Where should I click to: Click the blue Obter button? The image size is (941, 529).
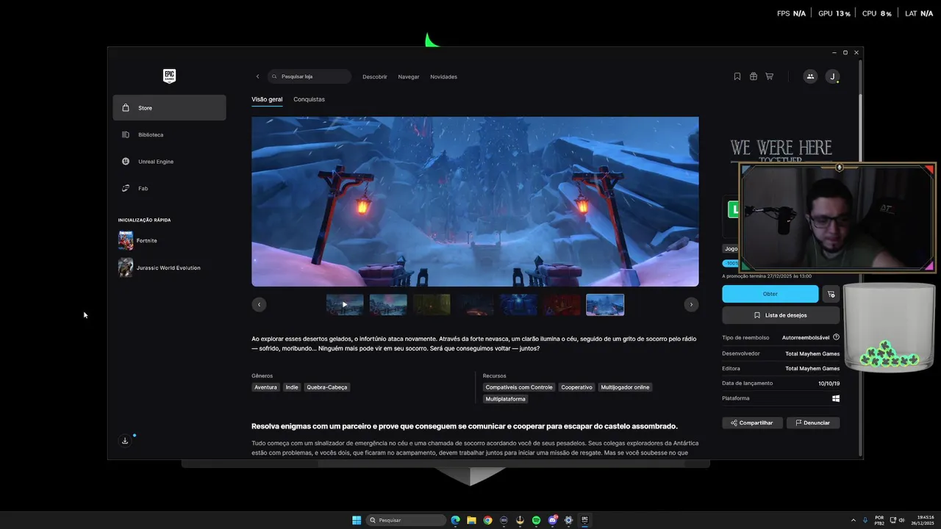(770, 294)
